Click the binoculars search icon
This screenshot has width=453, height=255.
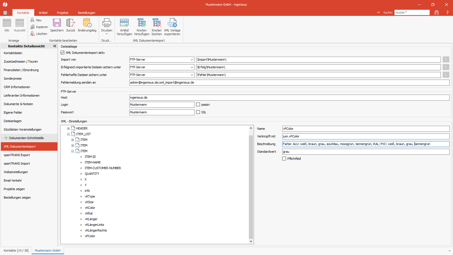437,12
